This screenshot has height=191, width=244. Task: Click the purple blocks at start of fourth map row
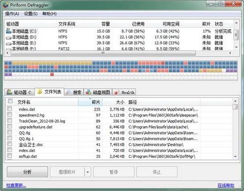[8, 75]
